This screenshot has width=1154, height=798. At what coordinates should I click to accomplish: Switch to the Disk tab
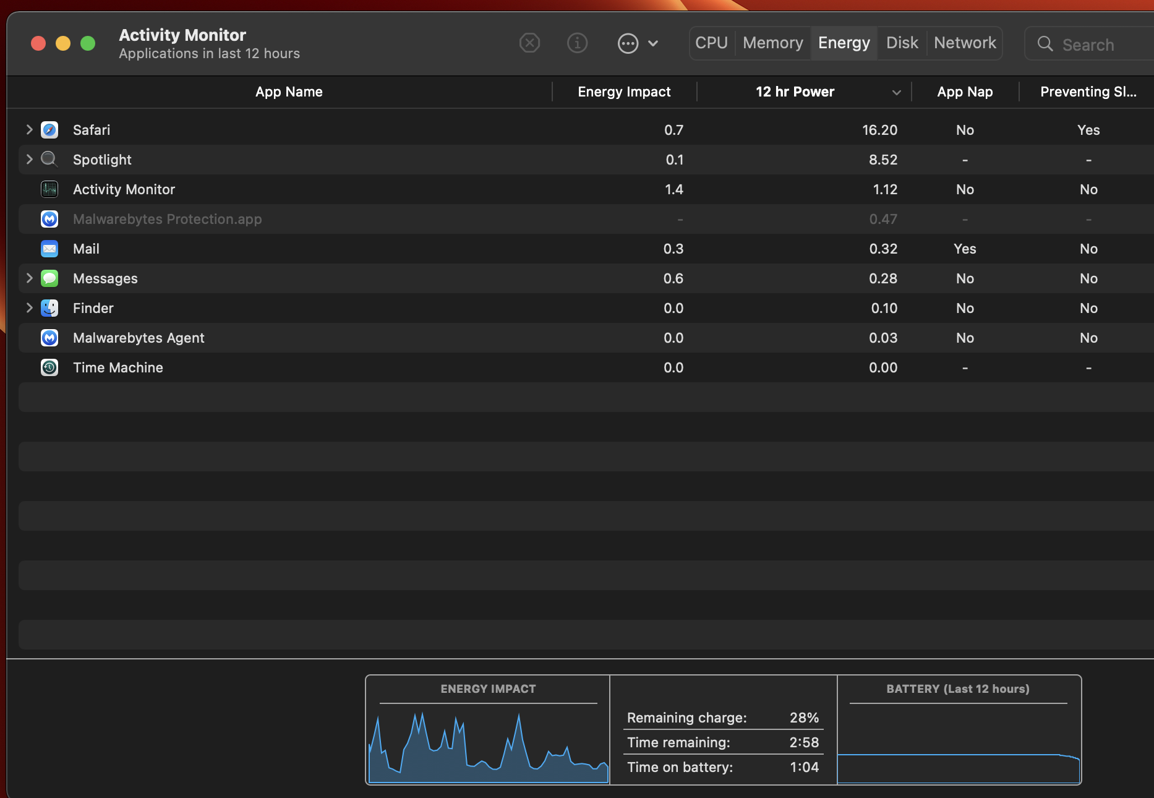pos(902,43)
